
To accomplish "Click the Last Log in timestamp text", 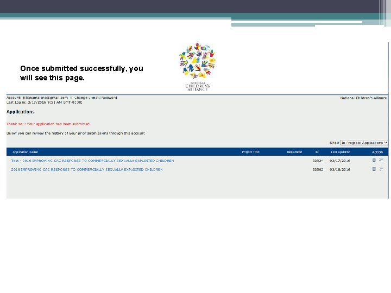I will [x=45, y=102].
